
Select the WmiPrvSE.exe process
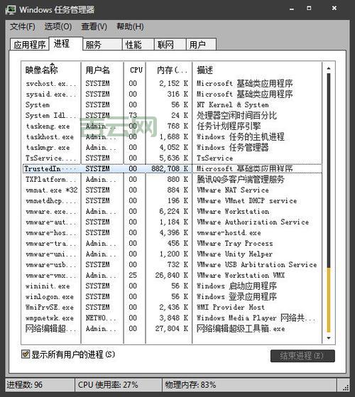pos(172,307)
